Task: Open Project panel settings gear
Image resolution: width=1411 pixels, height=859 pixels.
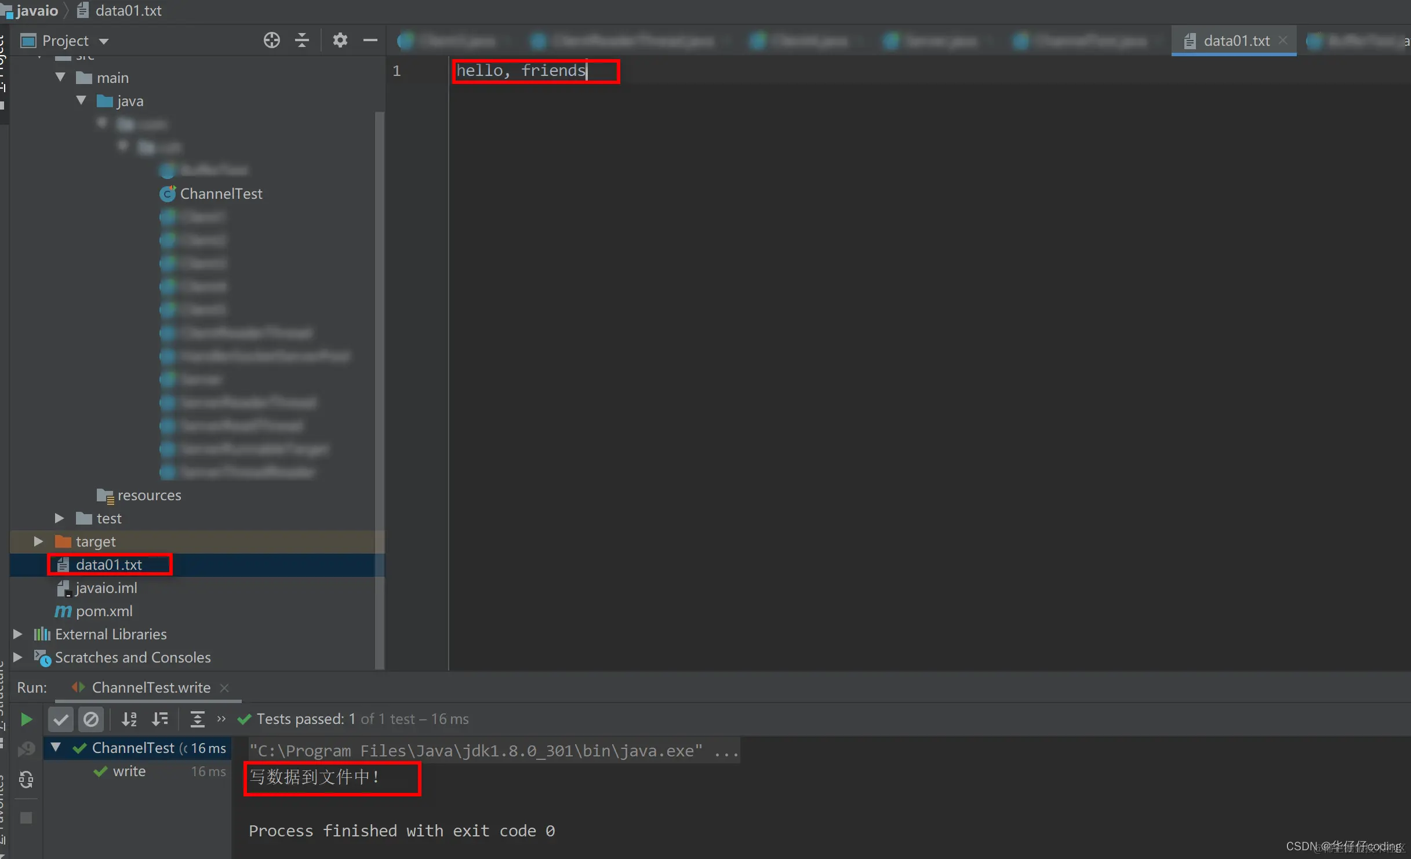Action: 340,41
